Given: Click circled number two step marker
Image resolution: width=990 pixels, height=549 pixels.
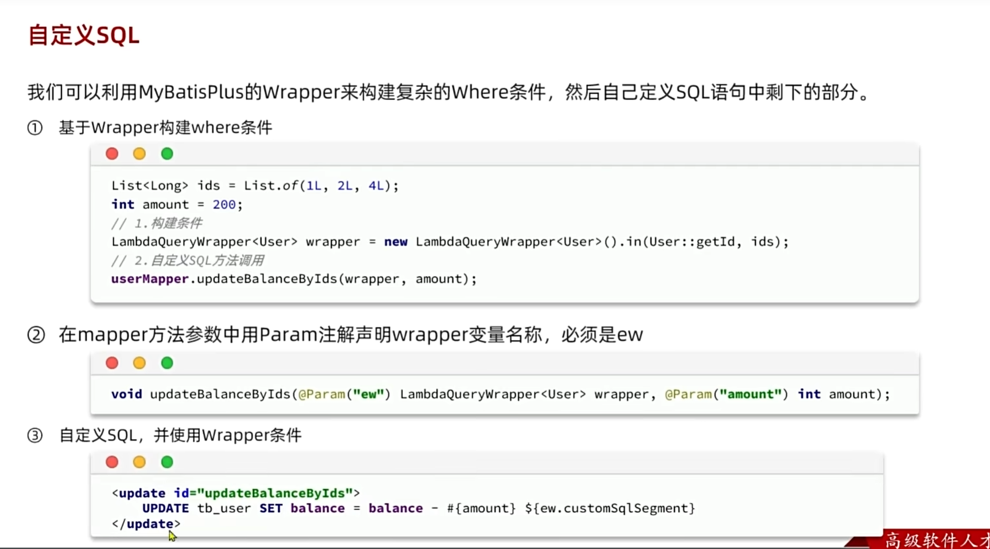Looking at the screenshot, I should pos(36,335).
